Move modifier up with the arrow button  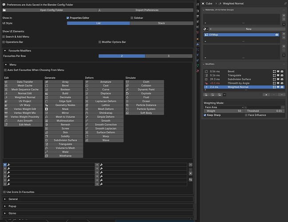[x=266, y=95]
